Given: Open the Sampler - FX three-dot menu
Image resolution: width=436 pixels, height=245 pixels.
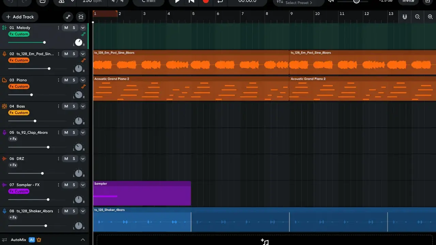Looking at the screenshot, I should pyautogui.click(x=59, y=185).
